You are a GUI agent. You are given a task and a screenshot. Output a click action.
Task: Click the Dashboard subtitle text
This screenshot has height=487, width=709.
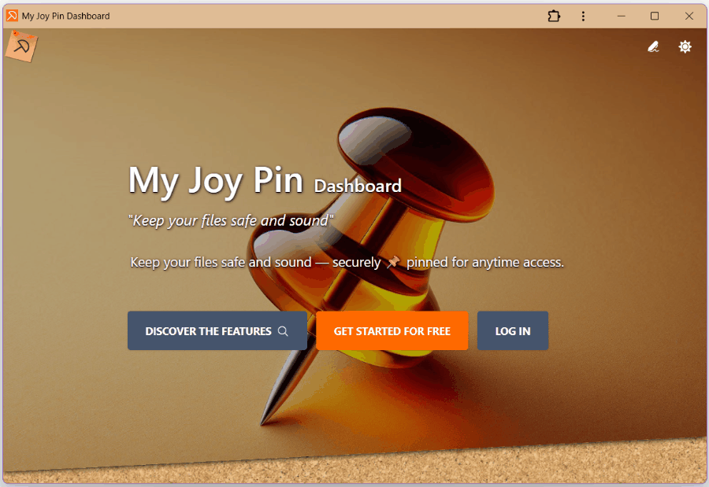[358, 186]
